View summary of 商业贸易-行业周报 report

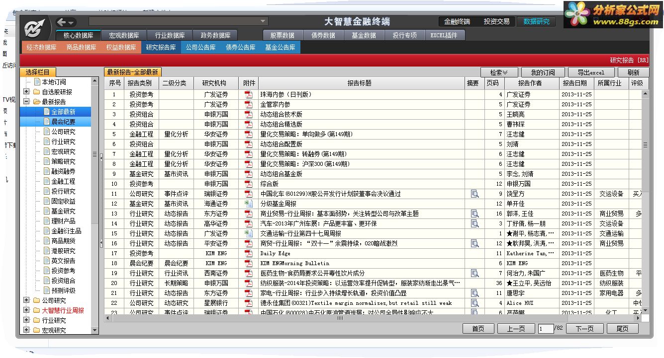point(474,214)
